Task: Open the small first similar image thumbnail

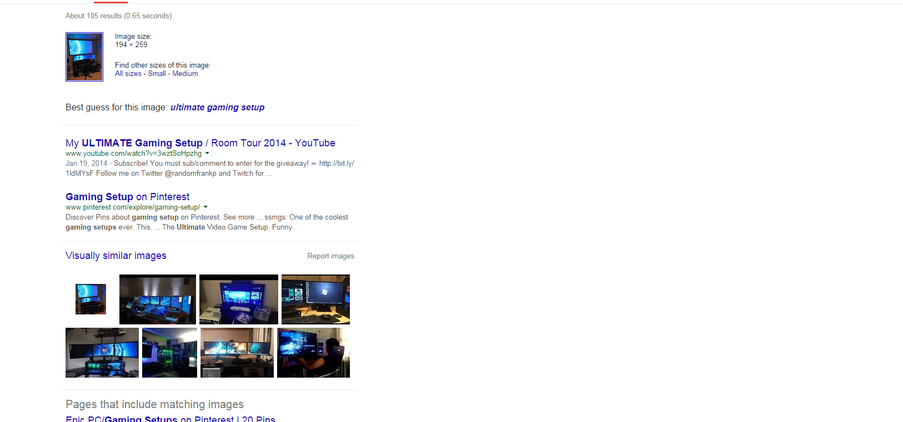Action: click(91, 299)
